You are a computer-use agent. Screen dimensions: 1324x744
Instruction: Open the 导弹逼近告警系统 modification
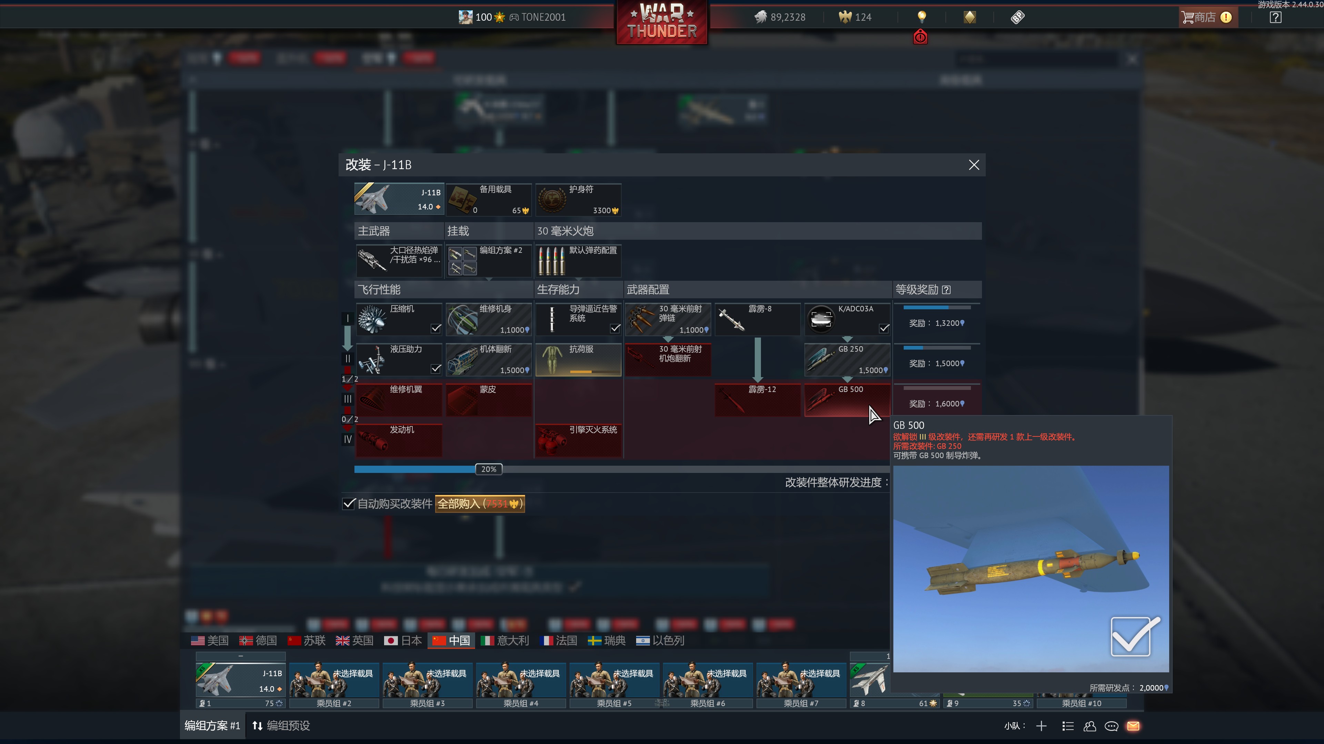coord(578,319)
